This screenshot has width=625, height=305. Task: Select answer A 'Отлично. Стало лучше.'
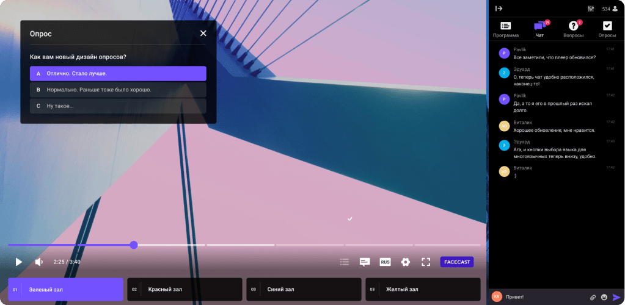coord(118,73)
